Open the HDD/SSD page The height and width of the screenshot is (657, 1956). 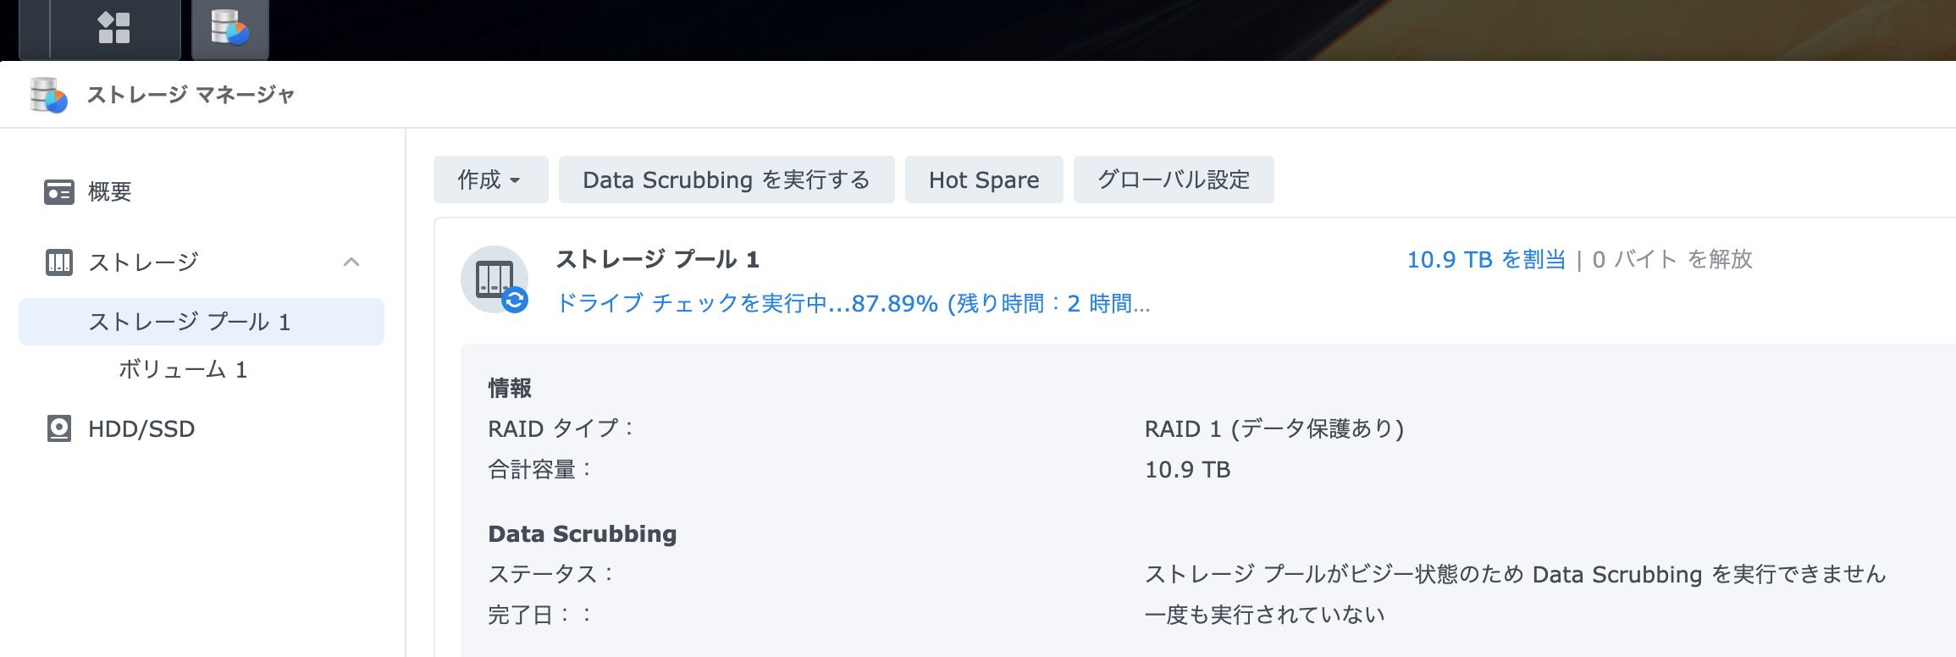[141, 429]
